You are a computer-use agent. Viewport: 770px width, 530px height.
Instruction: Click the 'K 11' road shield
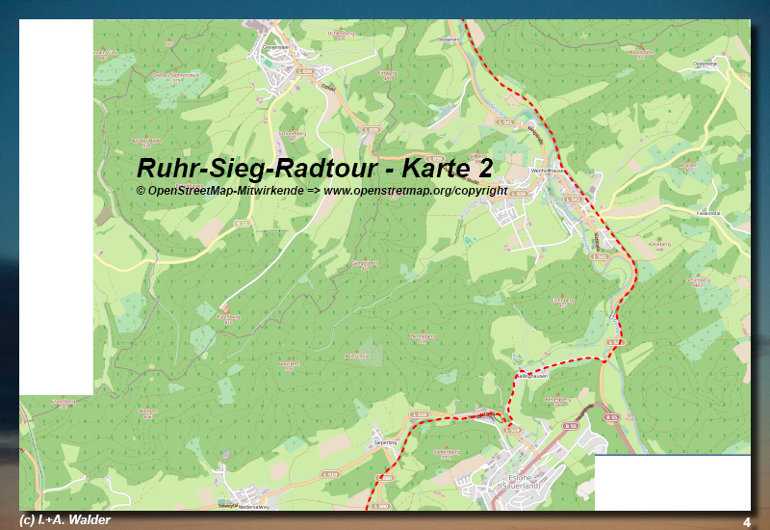tap(243, 224)
